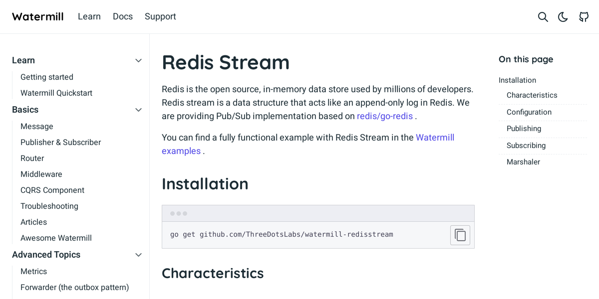The width and height of the screenshot is (599, 299).
Task: Open the CQRS Component page
Action: point(52,190)
